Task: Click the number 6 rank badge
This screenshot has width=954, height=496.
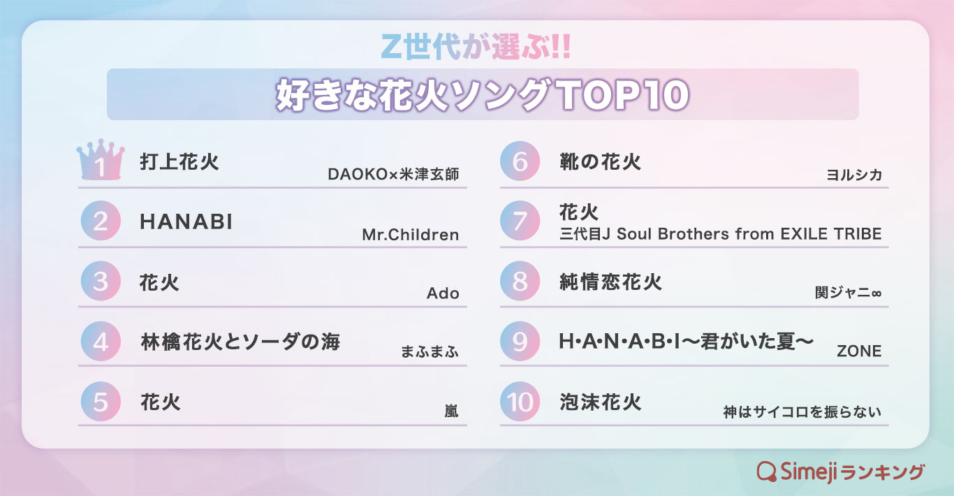Action: click(x=520, y=161)
